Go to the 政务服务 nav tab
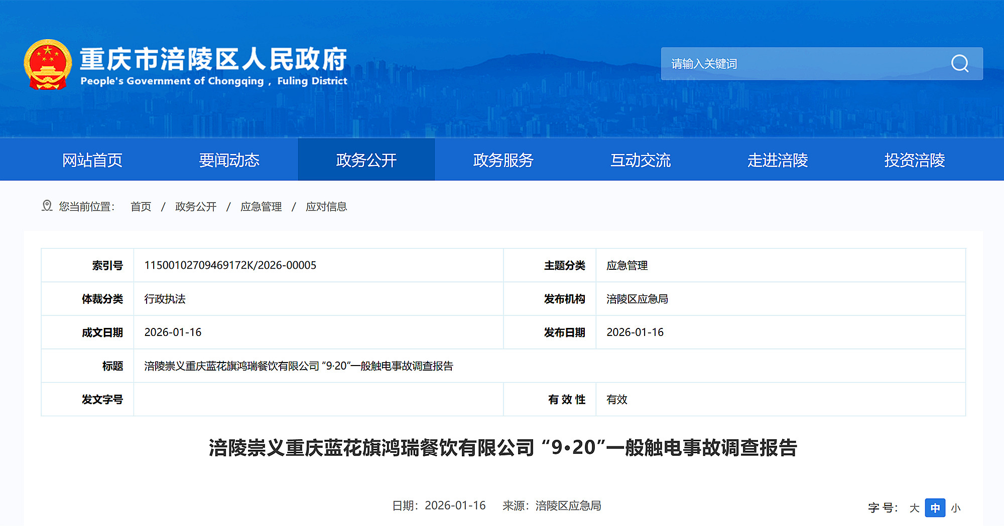This screenshot has width=1004, height=526. coord(504,160)
